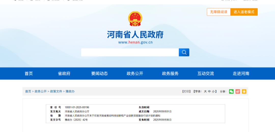The image size is (275, 132).
Task: Click document number 豫政办〔2025〕42号
Action: click(x=76, y=120)
